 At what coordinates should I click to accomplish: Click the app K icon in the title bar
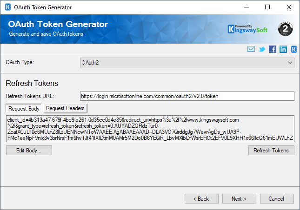pos(8,7)
